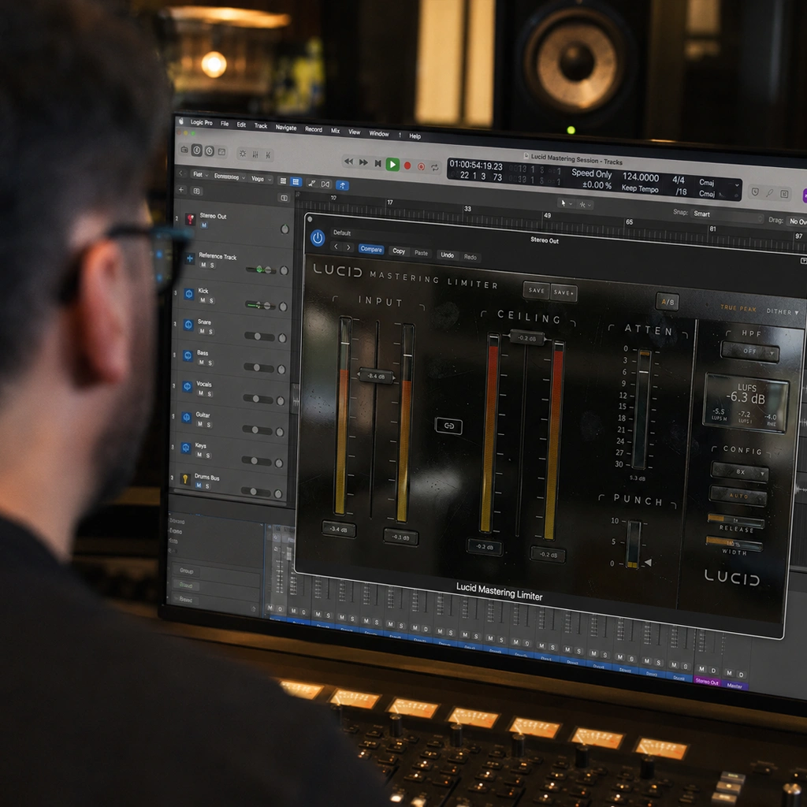Toggle the A/B comparison button
The height and width of the screenshot is (807, 807).
[668, 302]
